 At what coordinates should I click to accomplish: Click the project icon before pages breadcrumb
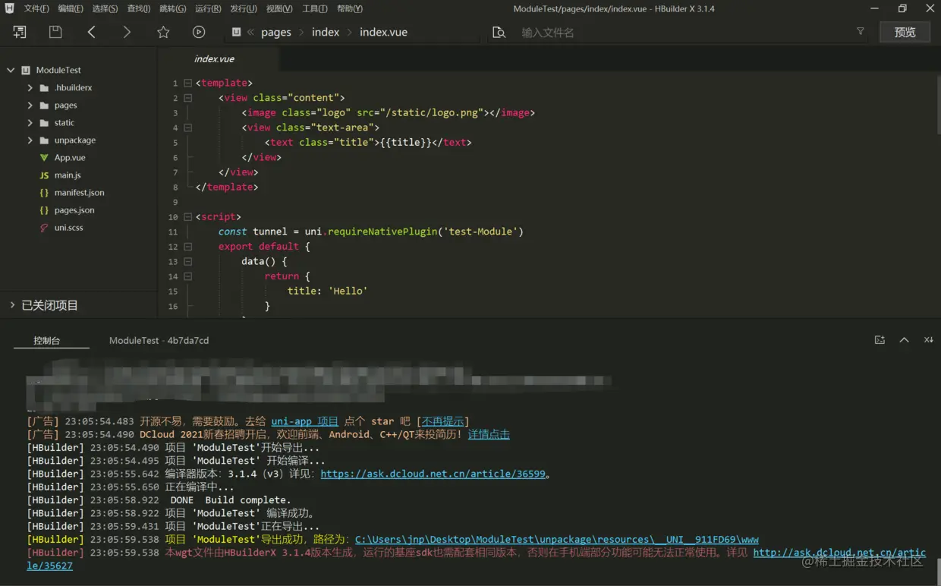click(236, 32)
